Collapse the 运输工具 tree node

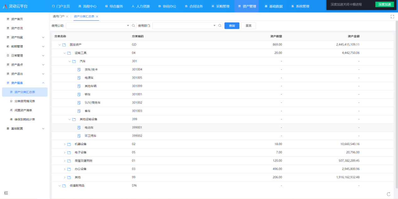[65, 53]
